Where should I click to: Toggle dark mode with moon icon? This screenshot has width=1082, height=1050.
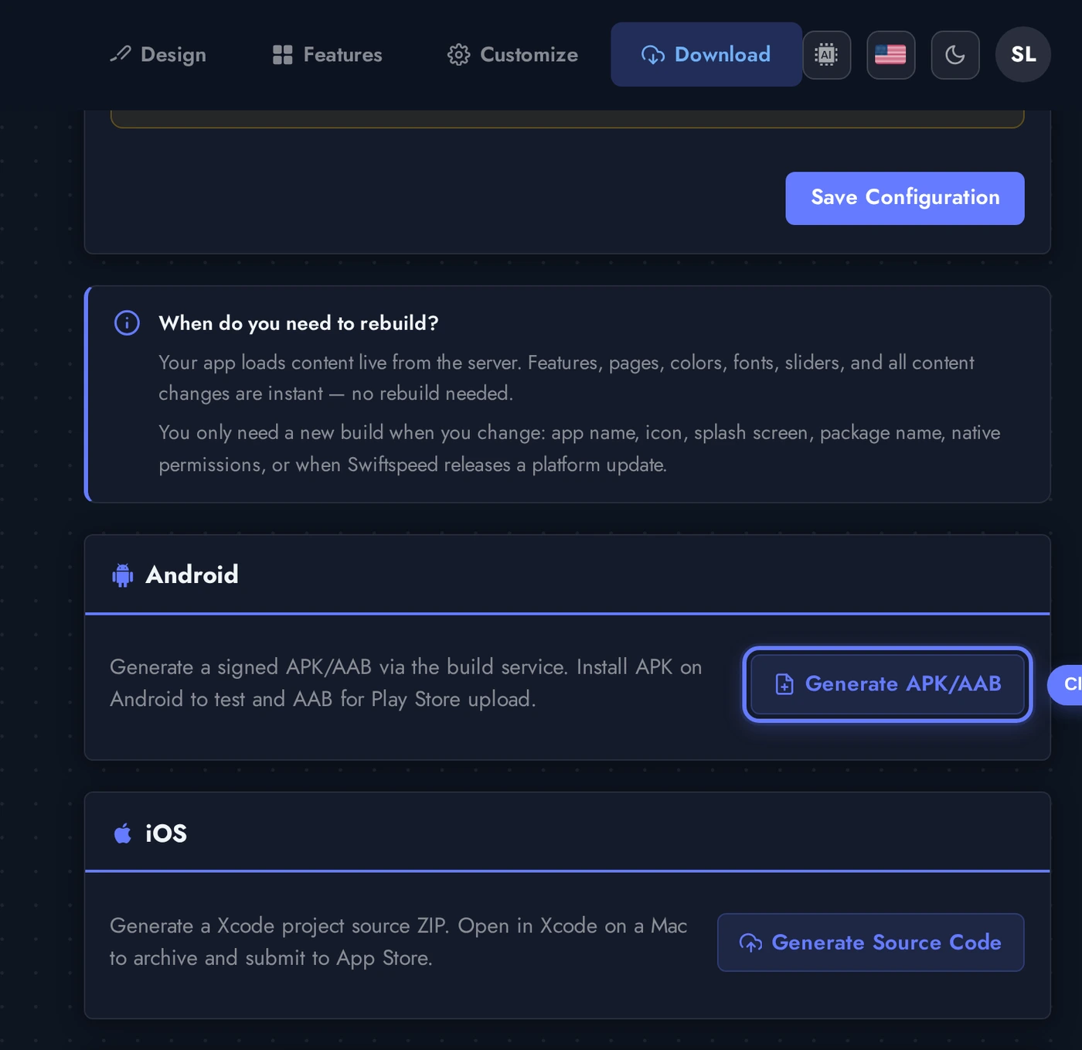pyautogui.click(x=954, y=55)
